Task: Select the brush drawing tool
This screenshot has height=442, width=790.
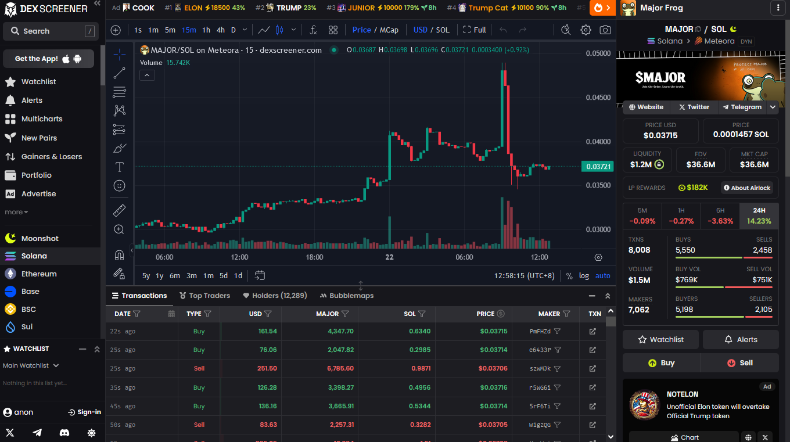Action: (119, 148)
